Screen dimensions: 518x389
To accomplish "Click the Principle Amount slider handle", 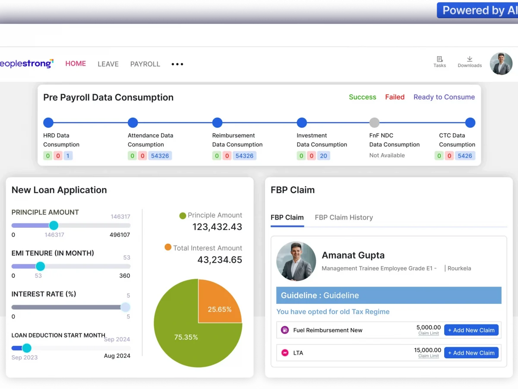I will [x=54, y=225].
